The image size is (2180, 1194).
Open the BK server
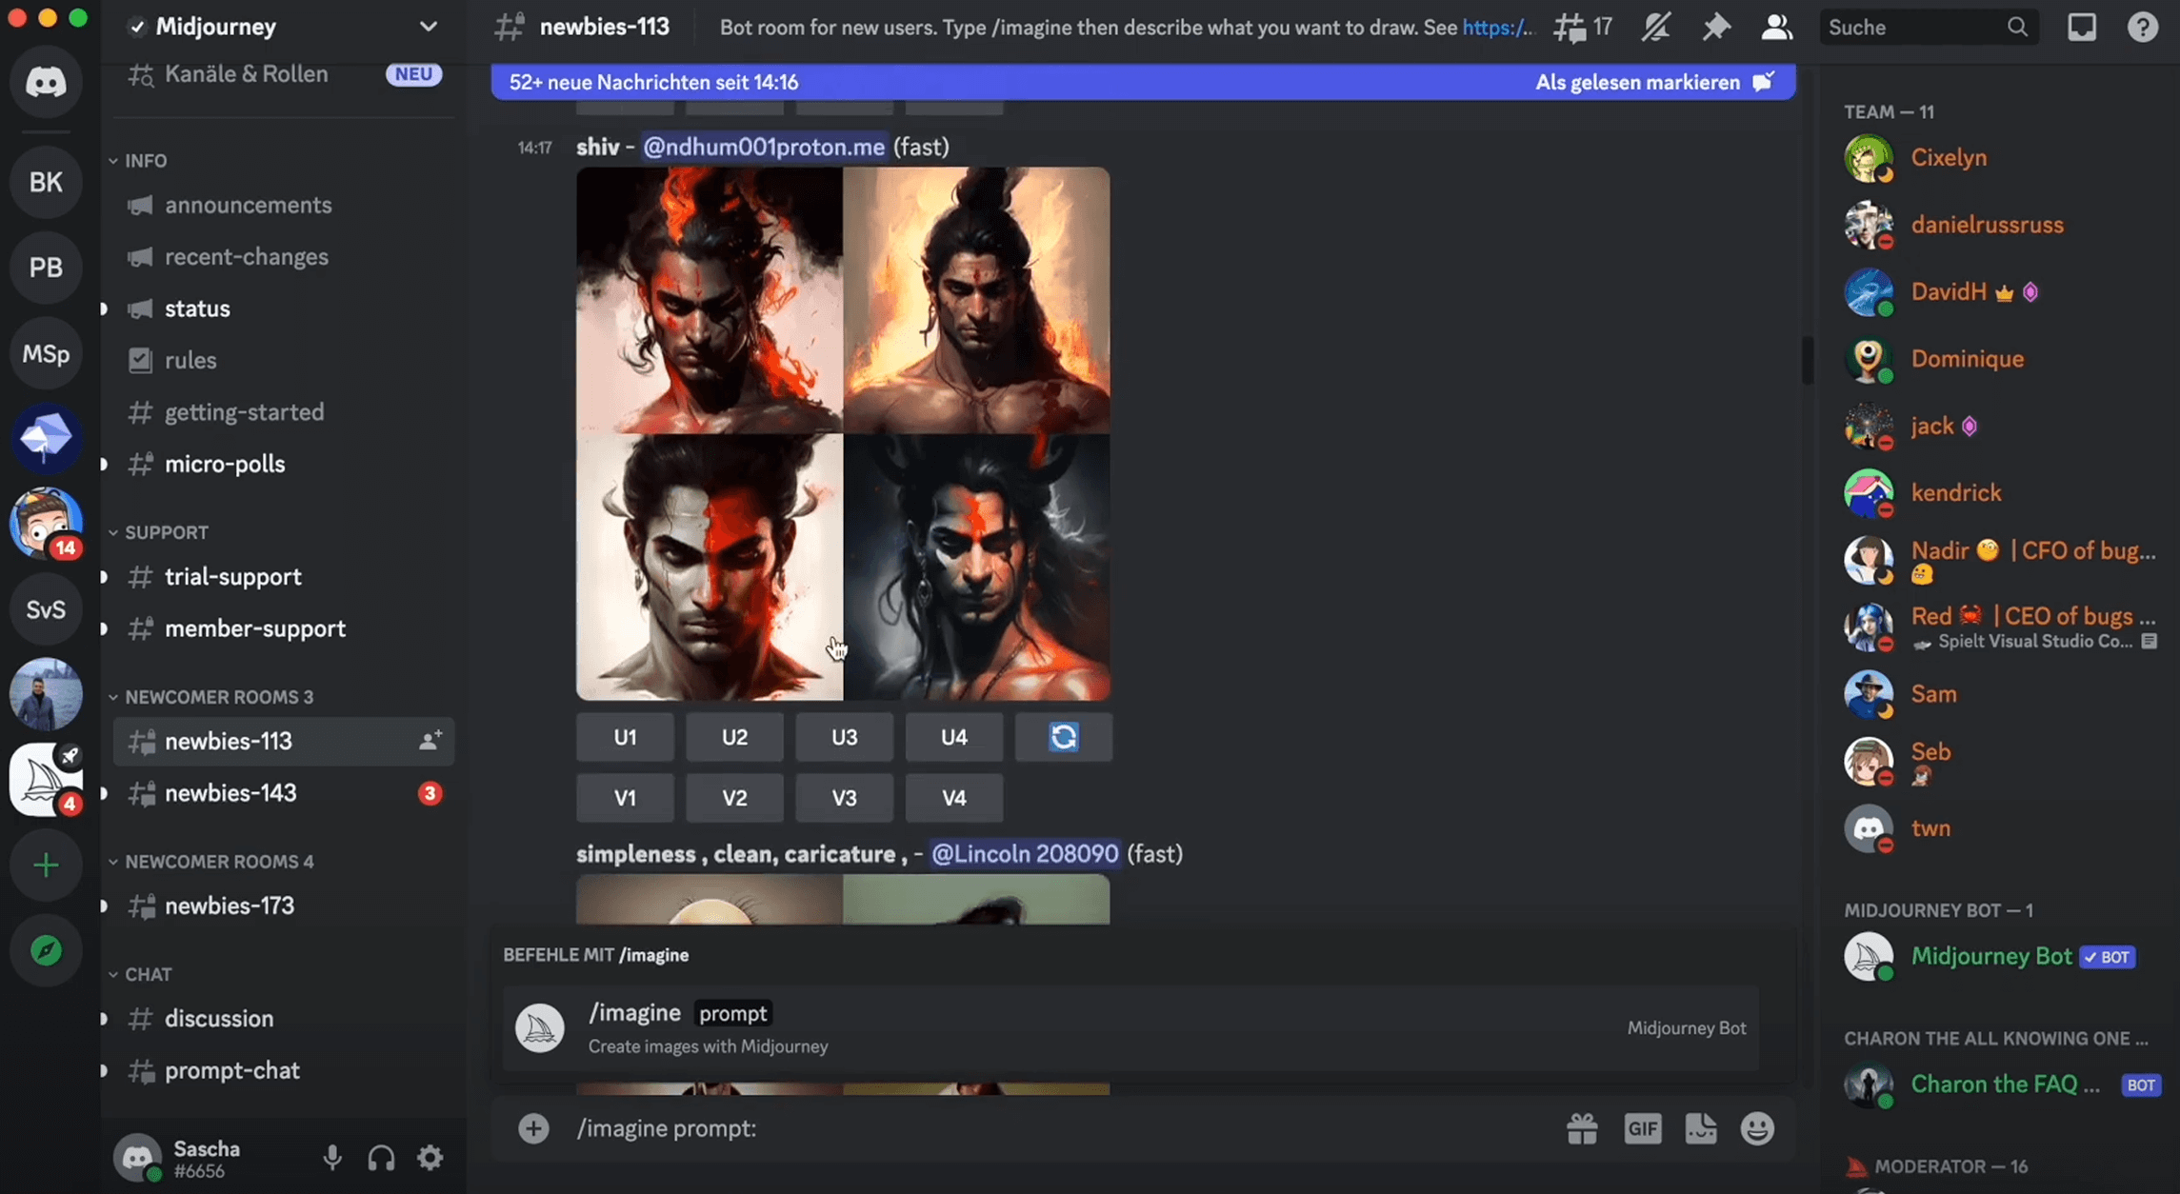(46, 182)
